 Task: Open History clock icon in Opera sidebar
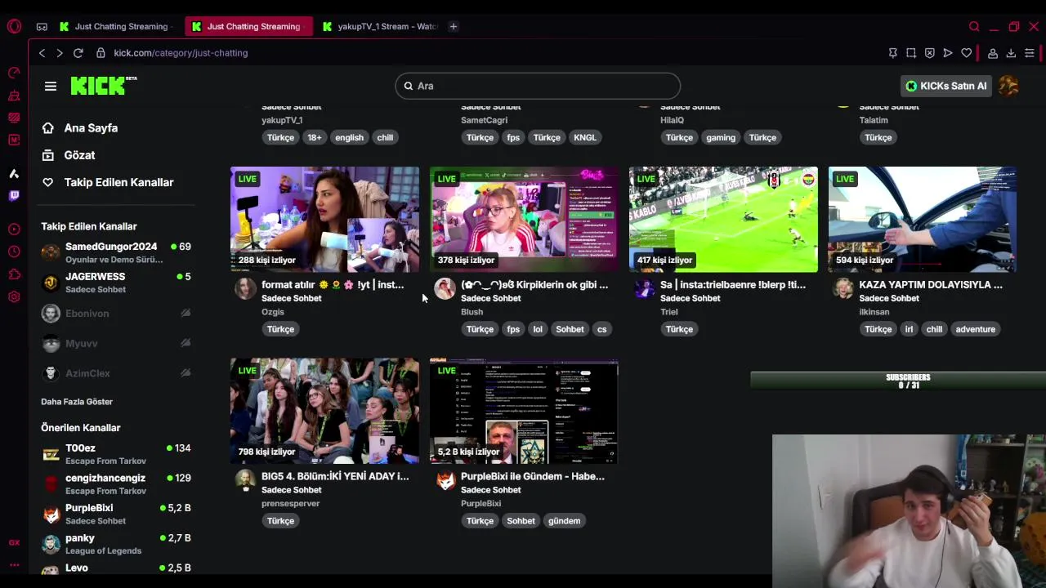coord(14,252)
